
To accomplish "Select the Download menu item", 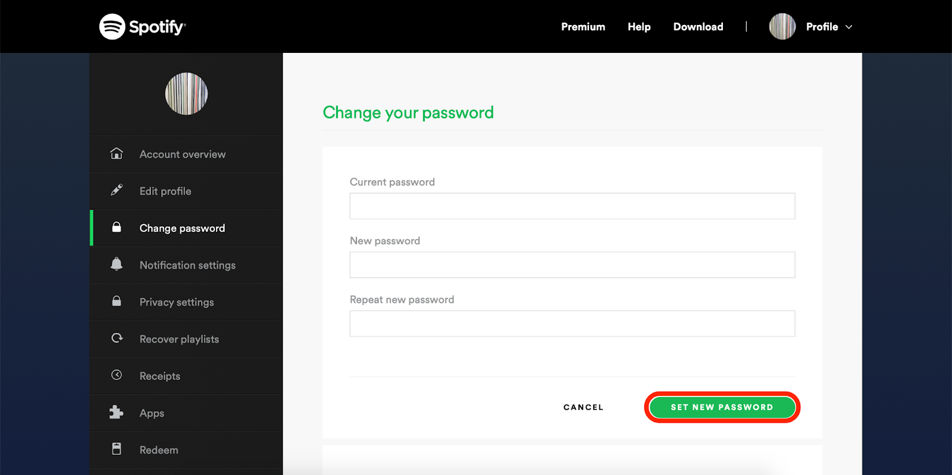I will tap(698, 27).
